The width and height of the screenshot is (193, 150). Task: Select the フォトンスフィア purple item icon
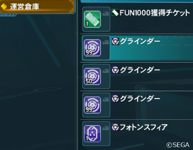[92, 134]
